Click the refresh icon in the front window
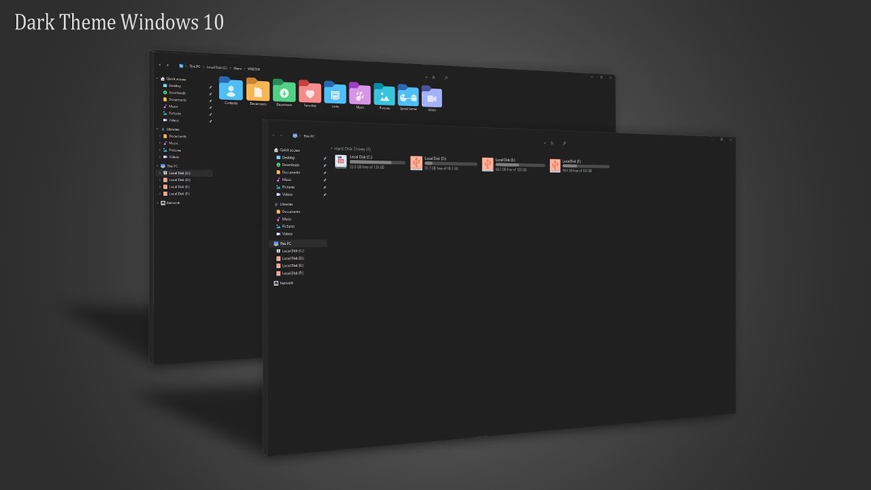 pyautogui.click(x=552, y=144)
